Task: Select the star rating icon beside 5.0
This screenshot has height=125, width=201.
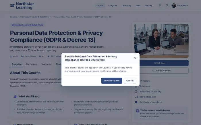Action: [48, 57]
